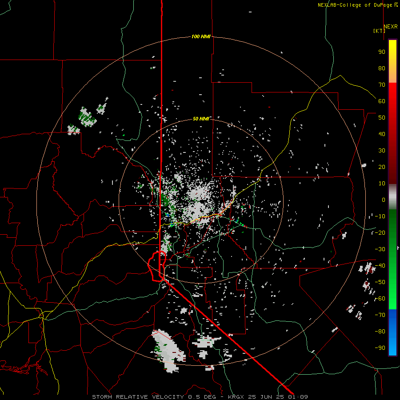Click the 01:09 timestamp in the caption
Viewport: 400px width, 400px height.
[x=298, y=397]
